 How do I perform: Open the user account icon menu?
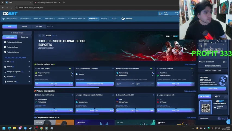[x=160, y=13]
